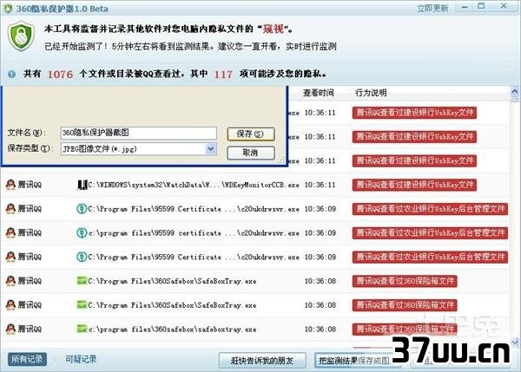Image resolution: width=521 pixels, height=372 pixels.
Task: Click the scrollbar down arrow of record list
Action: tap(515, 342)
